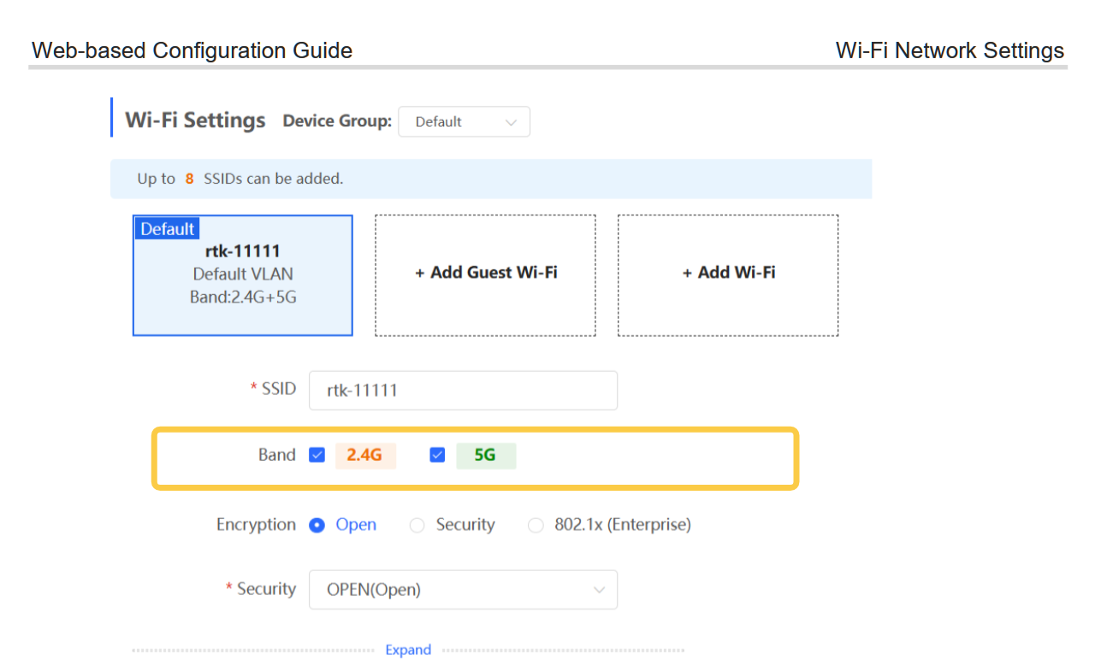Viewport: 1107px width, 660px height.
Task: Focus the SSID input field
Action: pos(463,391)
